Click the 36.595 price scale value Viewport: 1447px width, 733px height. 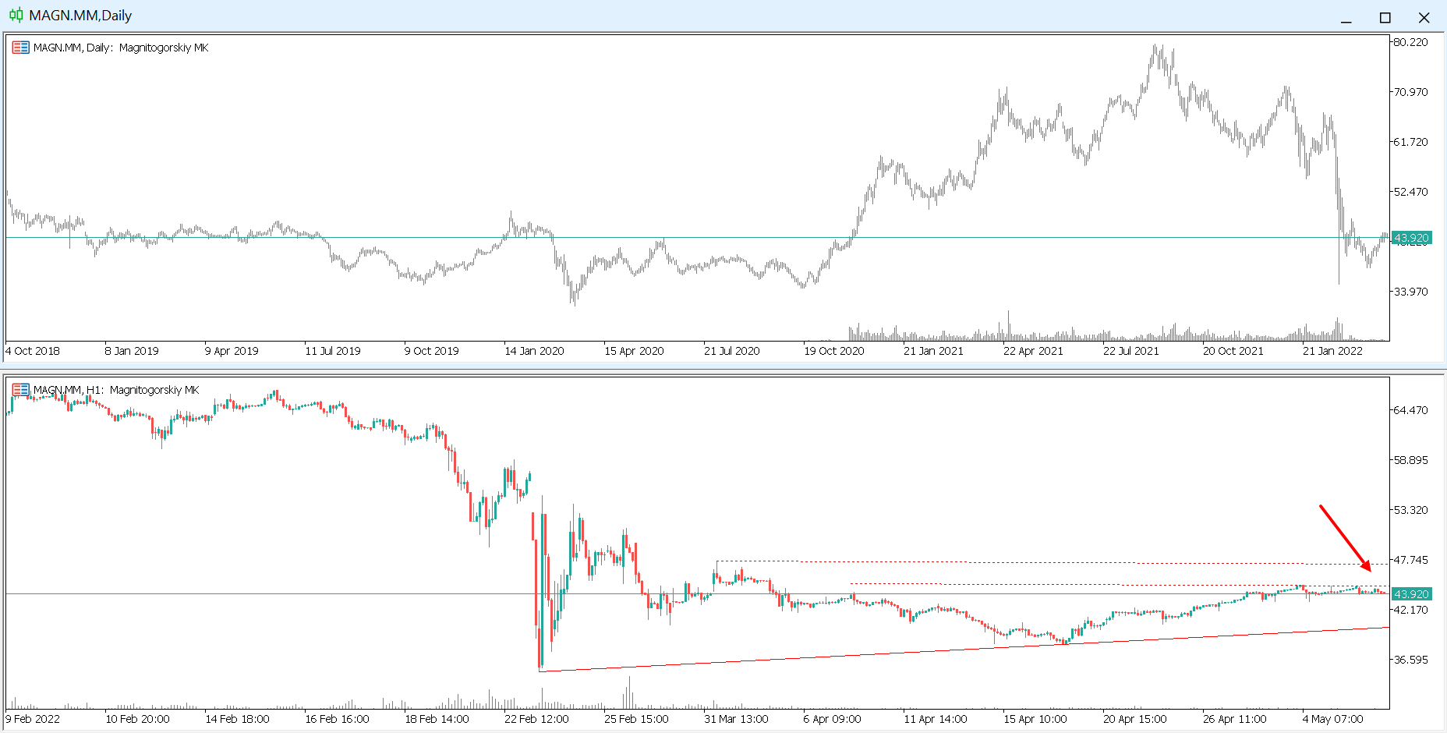click(x=1410, y=660)
